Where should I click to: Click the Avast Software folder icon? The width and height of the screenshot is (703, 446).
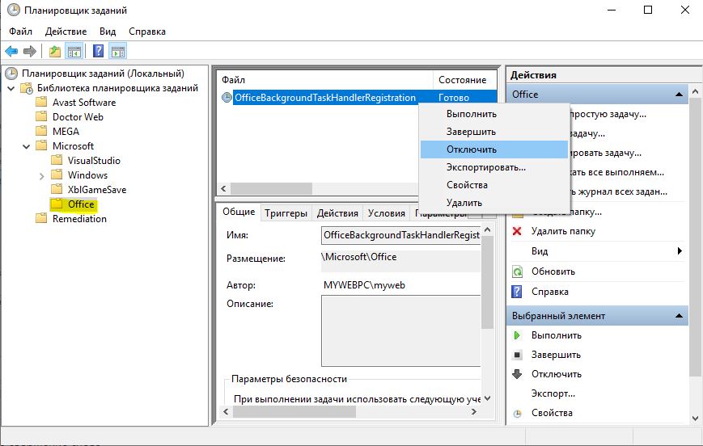coord(41,102)
